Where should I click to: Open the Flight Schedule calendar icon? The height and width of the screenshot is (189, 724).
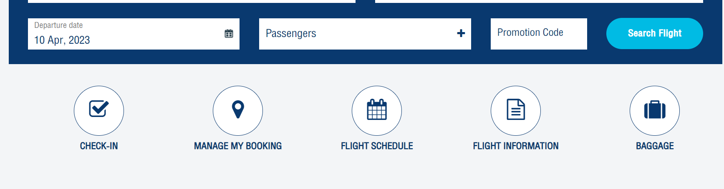377,111
